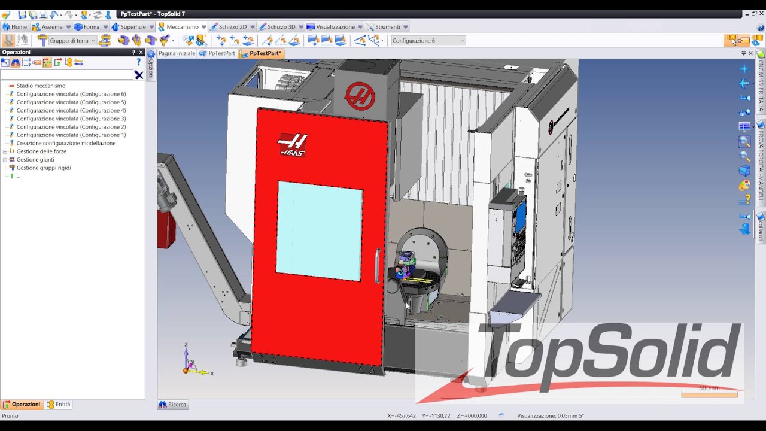Open the Home tab

[x=15, y=27]
